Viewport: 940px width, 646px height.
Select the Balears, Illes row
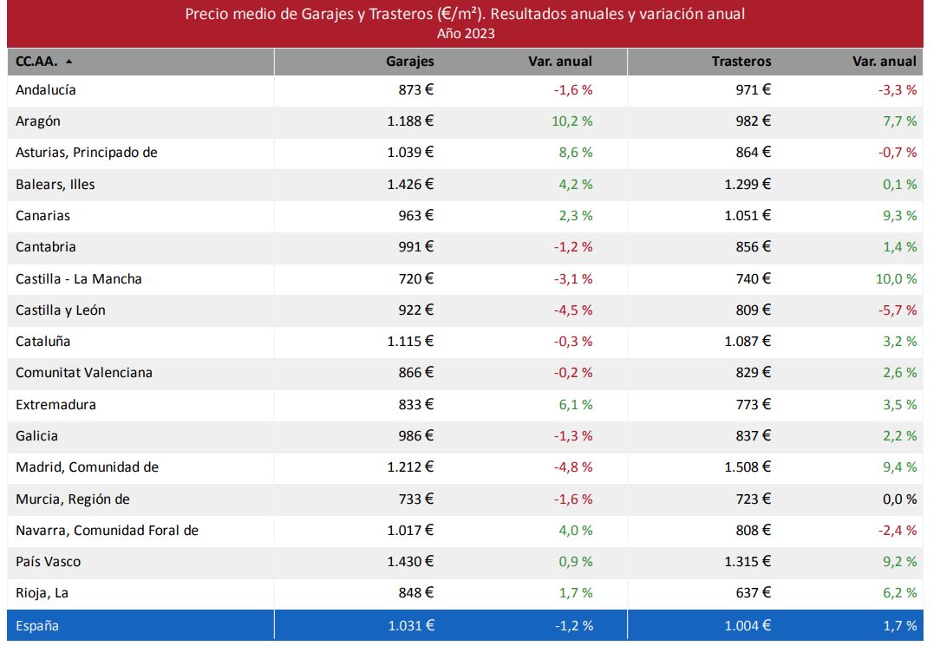coord(55,184)
